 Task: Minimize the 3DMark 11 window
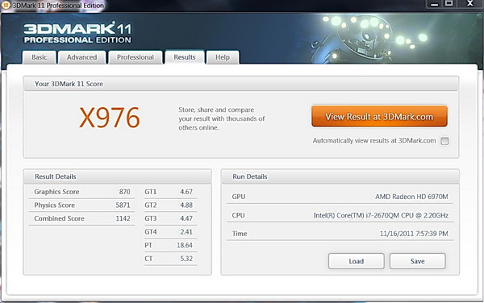[x=435, y=4]
